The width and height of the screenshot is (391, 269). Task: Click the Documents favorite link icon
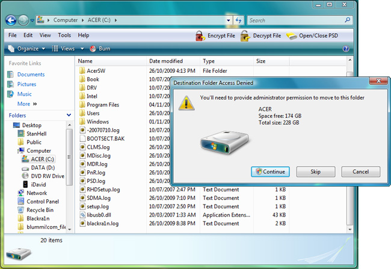click(10, 75)
